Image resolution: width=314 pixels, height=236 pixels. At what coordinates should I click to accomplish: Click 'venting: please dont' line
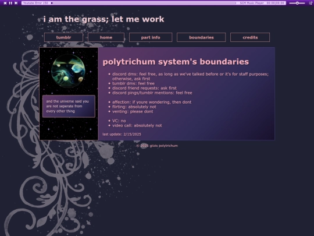tap(133, 111)
